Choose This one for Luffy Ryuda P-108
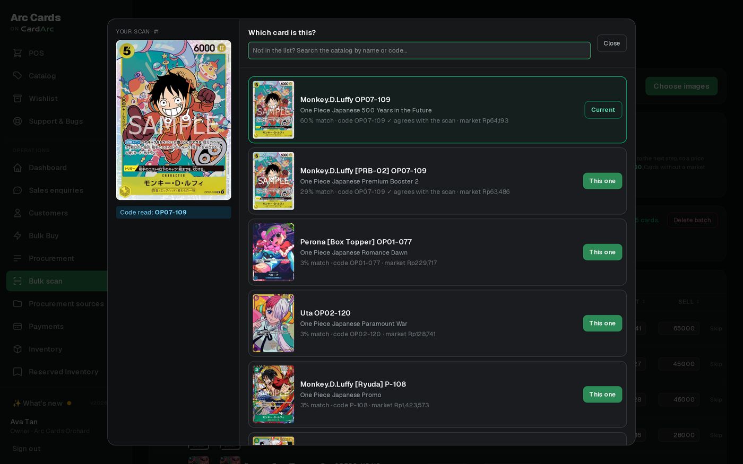This screenshot has width=743, height=464. pyautogui.click(x=602, y=394)
